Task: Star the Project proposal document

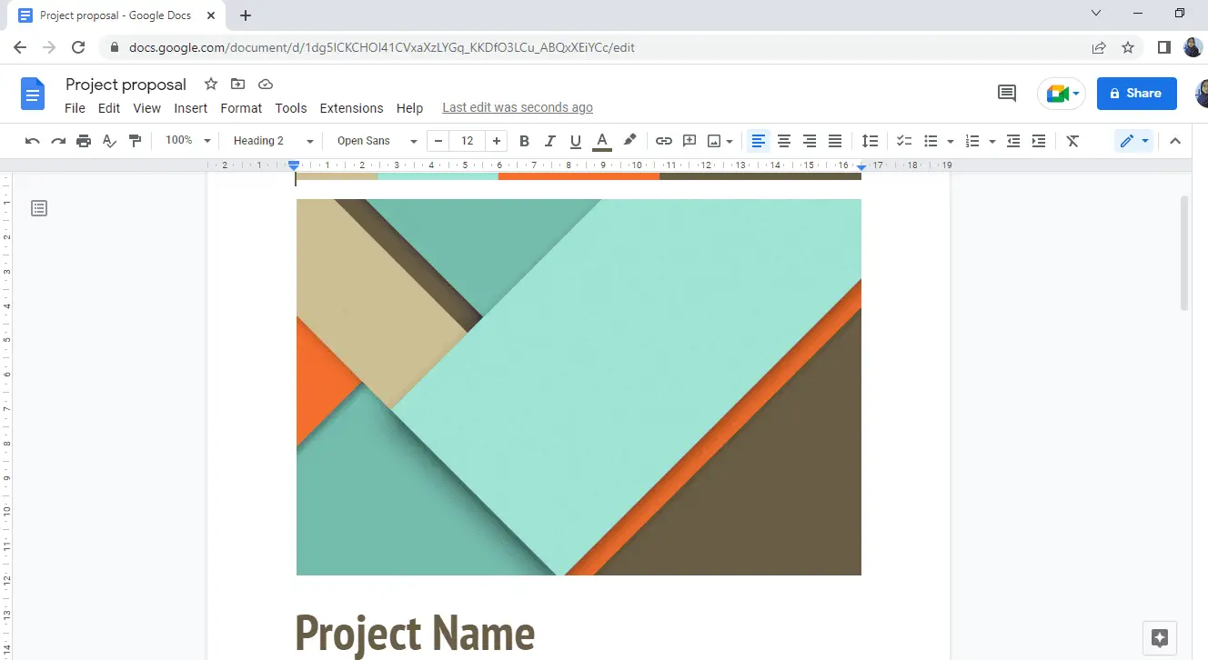Action: (x=210, y=84)
